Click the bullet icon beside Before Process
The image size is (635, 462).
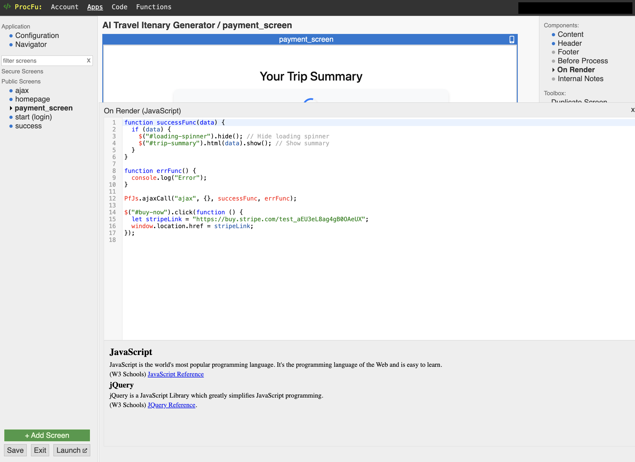553,61
